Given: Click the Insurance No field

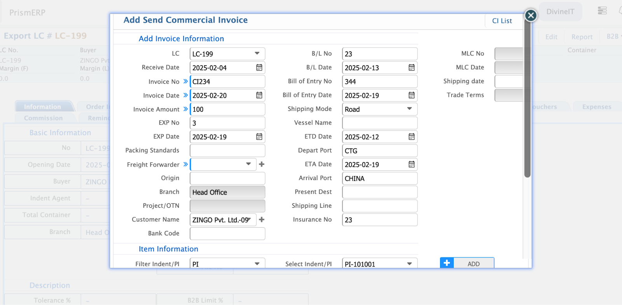Looking at the screenshot, I should coord(380,220).
